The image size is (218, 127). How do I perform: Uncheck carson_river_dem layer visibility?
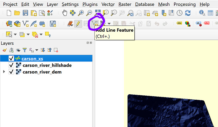point(11,72)
